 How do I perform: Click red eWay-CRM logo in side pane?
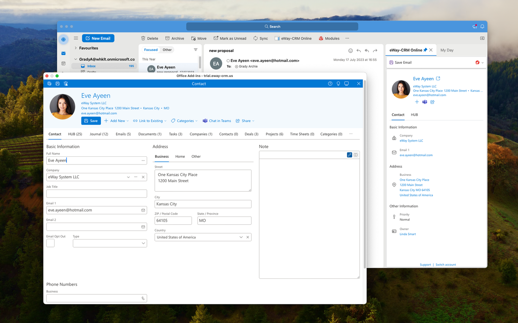tap(477, 63)
